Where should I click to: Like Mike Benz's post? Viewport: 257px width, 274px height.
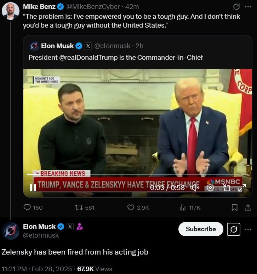[131, 208]
